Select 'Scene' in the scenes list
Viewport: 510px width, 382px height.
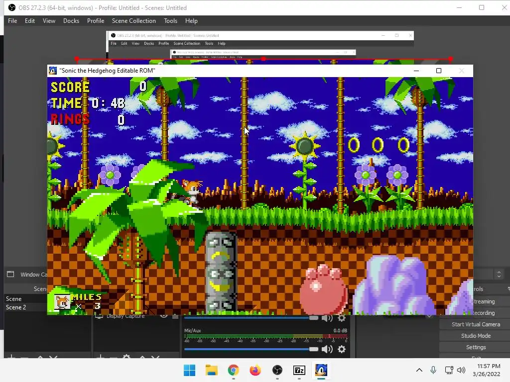click(x=13, y=298)
